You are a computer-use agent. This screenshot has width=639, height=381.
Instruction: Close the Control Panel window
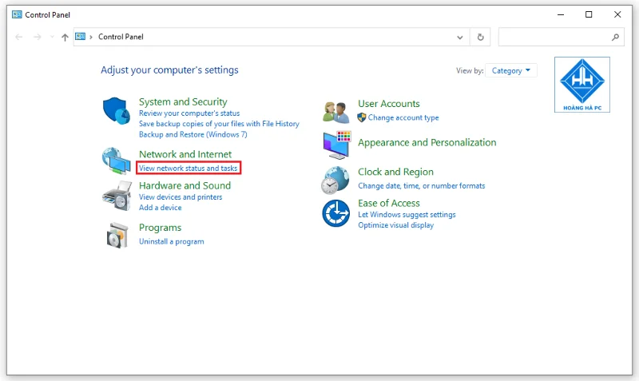617,14
